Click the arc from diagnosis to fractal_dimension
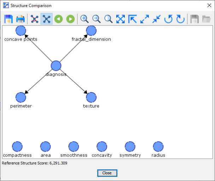The image size is (215, 181). (74, 48)
